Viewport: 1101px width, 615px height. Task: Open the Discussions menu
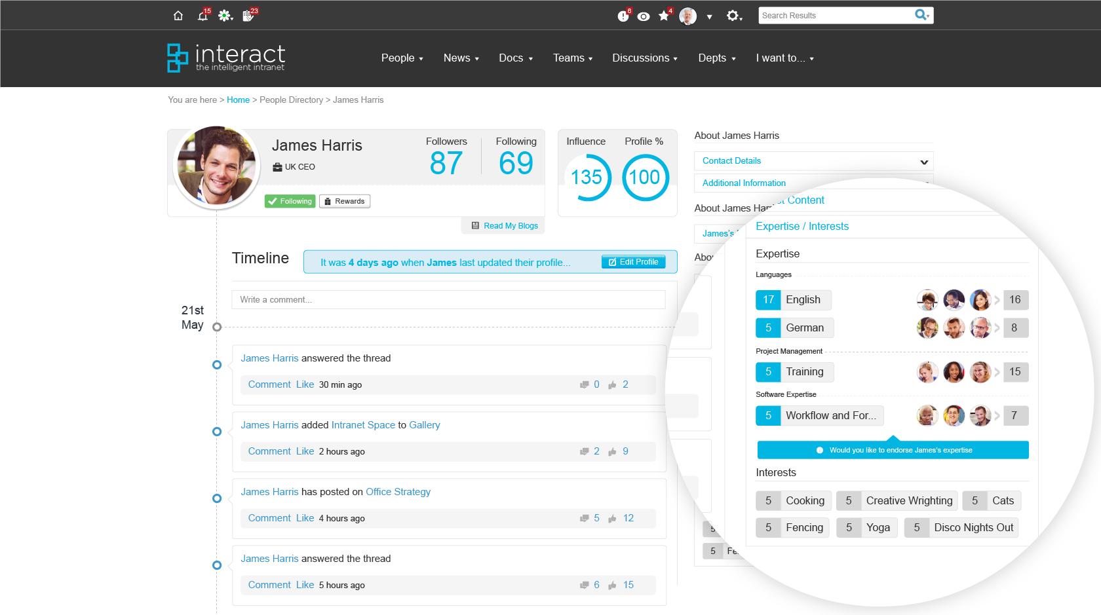(645, 58)
